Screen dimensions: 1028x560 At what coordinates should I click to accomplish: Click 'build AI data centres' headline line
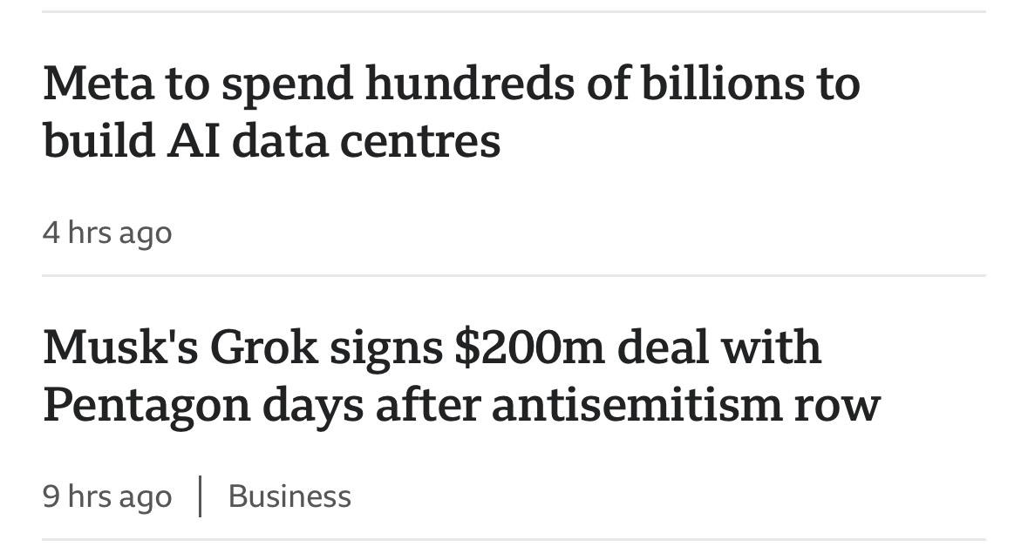pos(271,141)
